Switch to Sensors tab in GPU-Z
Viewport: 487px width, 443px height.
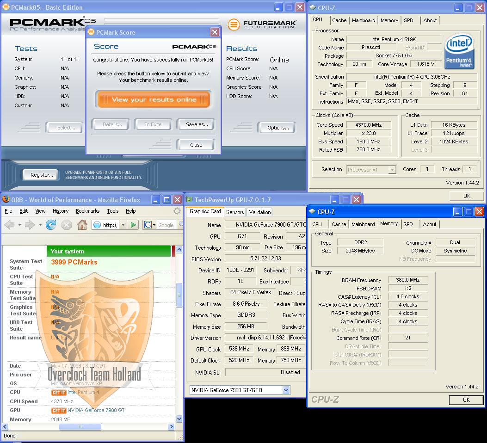tap(235, 212)
